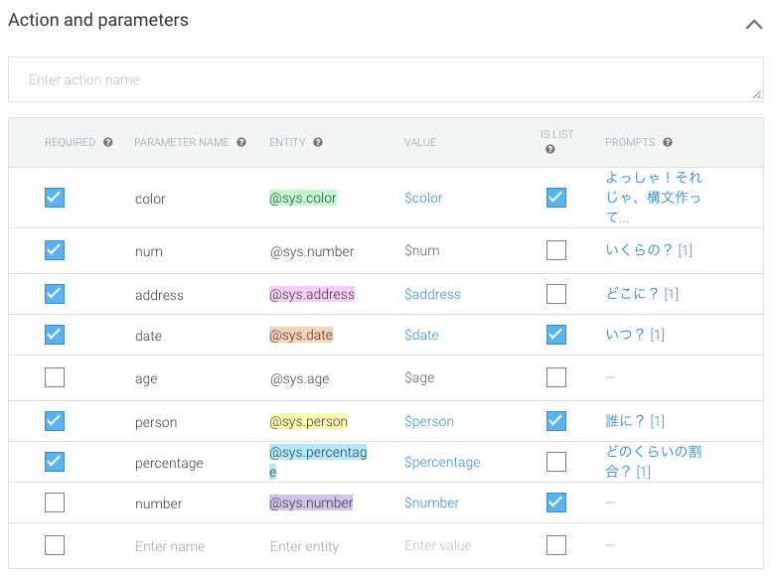The height and width of the screenshot is (576, 778).
Task: Click help icon beside PARAMETER NAME header
Action: pyautogui.click(x=241, y=143)
